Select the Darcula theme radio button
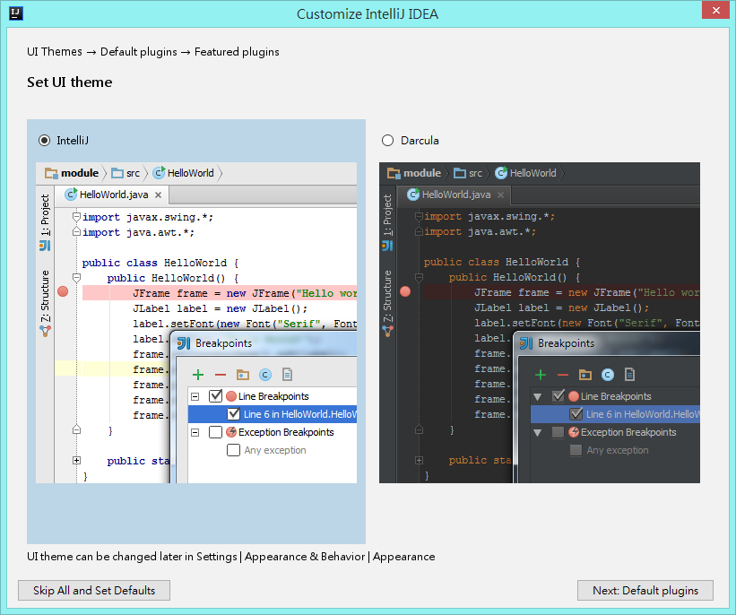This screenshot has height=615, width=736. (x=387, y=141)
